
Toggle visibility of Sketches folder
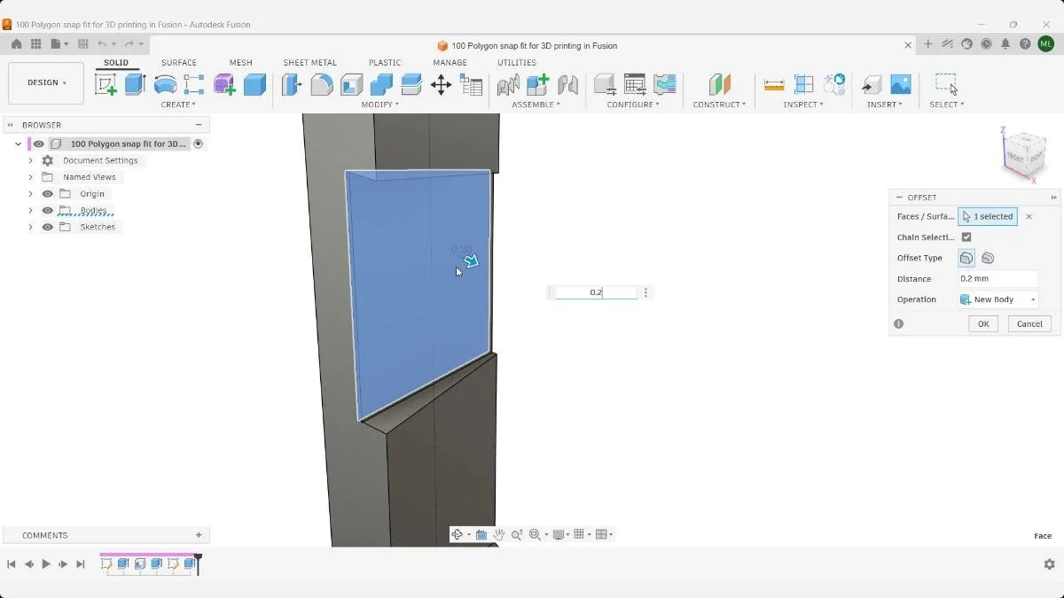click(48, 227)
